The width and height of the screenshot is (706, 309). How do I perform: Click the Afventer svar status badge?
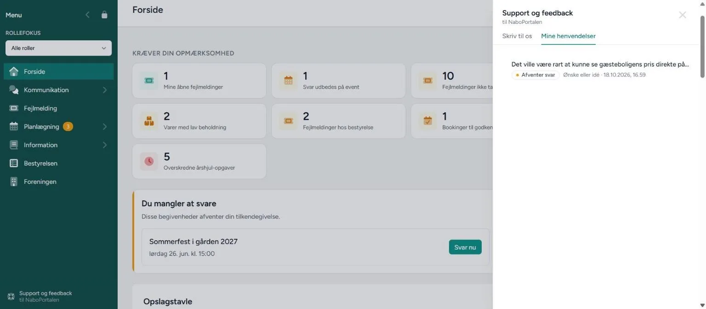535,75
